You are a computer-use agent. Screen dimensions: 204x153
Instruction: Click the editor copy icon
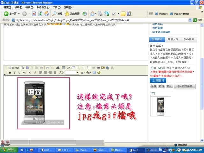coord(37,68)
